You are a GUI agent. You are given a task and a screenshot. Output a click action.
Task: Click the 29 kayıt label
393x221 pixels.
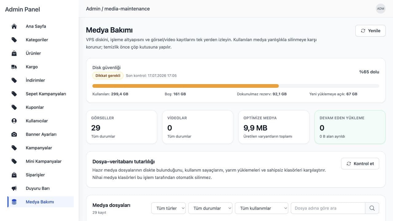(99, 212)
